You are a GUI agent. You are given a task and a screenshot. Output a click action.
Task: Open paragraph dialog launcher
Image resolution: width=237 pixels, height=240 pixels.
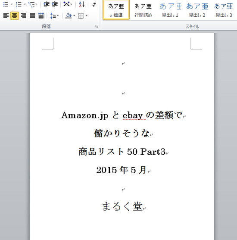[x=97, y=27]
